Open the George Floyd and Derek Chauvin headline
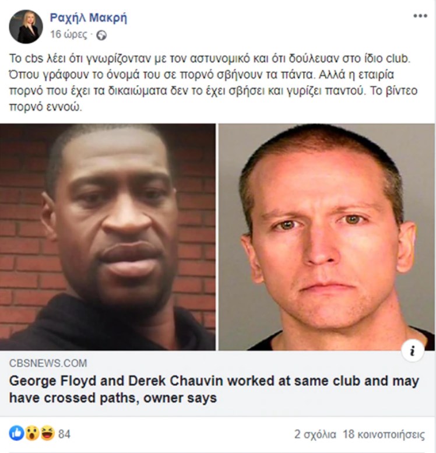Image resolution: width=436 pixels, height=453 pixels. (x=214, y=389)
